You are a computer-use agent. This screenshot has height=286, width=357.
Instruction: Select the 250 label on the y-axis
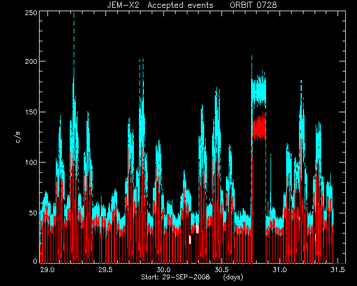(x=31, y=13)
